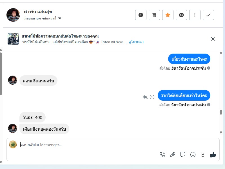Click the chat vertical scrollbar thumb
The image size is (225, 169).
[221, 112]
